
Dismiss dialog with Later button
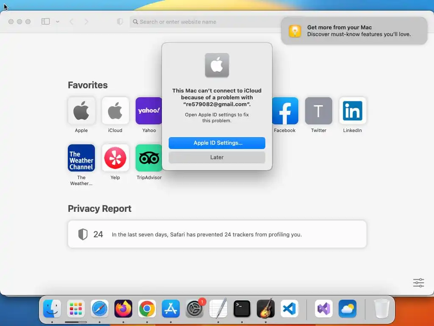(x=217, y=157)
